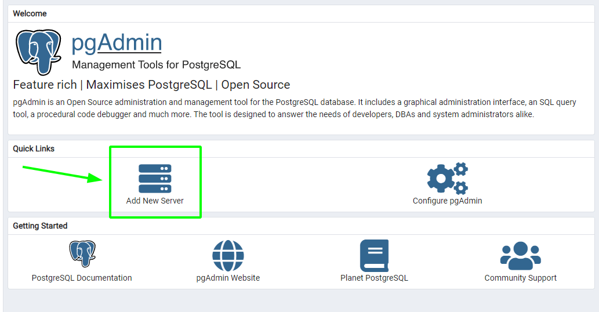The height and width of the screenshot is (312, 599).
Task: Follow the pgAdmin Website text link
Action: click(x=228, y=278)
